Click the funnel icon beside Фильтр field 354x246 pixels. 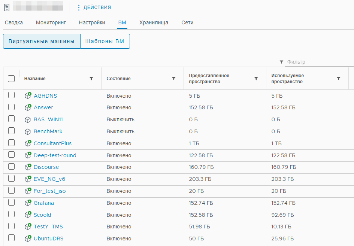tap(281, 62)
